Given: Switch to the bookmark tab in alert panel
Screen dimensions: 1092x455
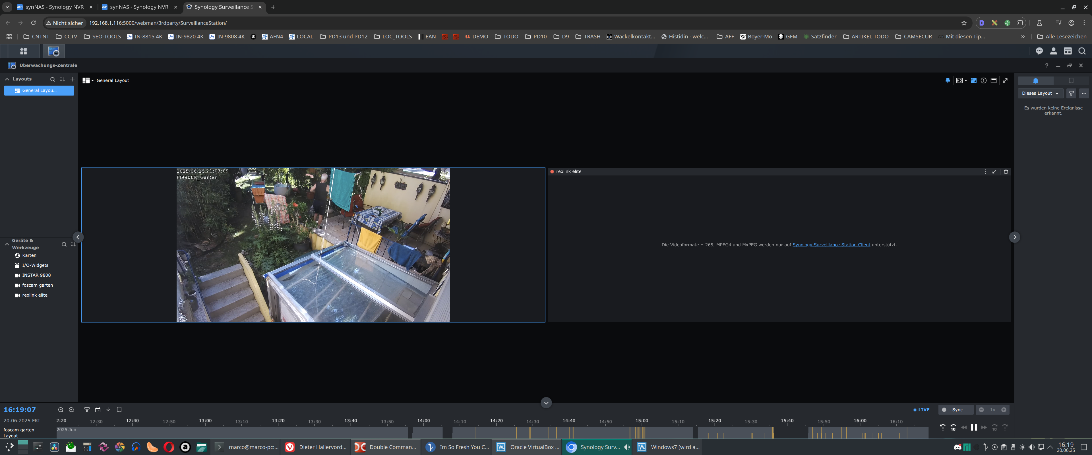Looking at the screenshot, I should point(1071,80).
